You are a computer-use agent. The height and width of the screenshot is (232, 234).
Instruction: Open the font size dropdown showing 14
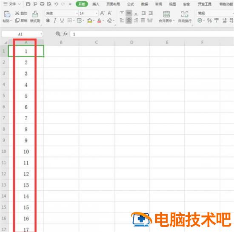coord(97,13)
